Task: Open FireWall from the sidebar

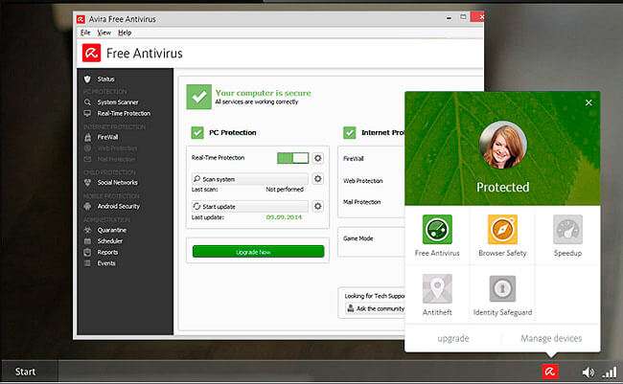Action: 107,137
